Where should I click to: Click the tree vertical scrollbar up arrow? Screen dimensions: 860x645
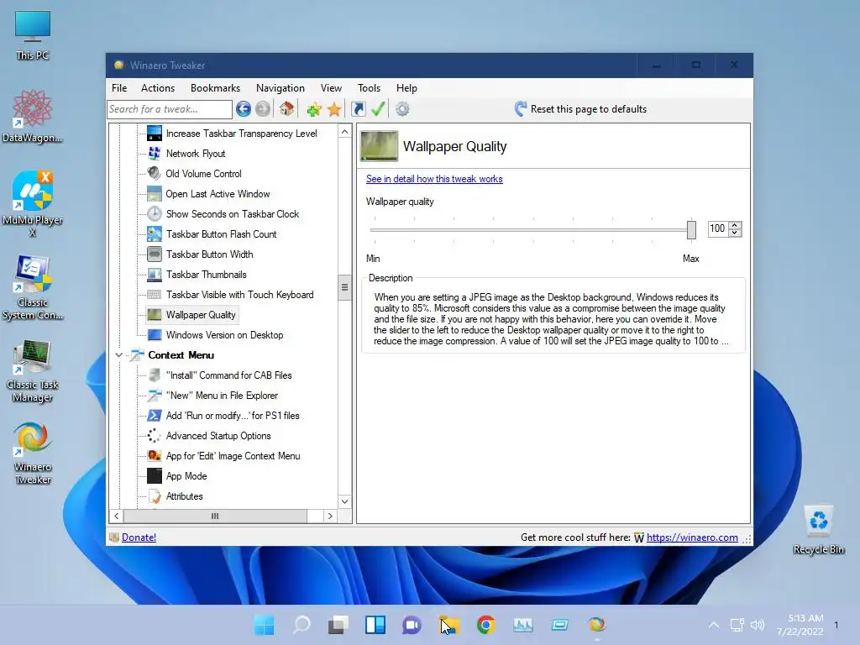tap(344, 132)
